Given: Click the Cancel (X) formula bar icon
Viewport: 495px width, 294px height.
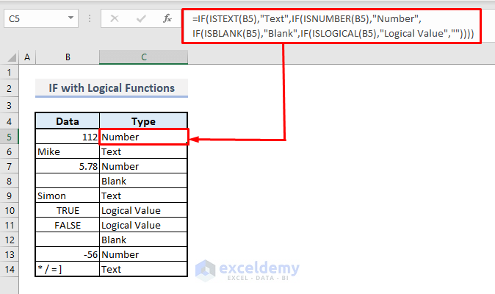Looking at the screenshot, I should coord(115,18).
